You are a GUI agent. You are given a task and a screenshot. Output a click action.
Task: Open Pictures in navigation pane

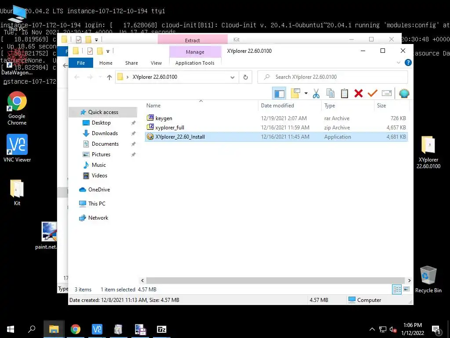click(x=101, y=154)
